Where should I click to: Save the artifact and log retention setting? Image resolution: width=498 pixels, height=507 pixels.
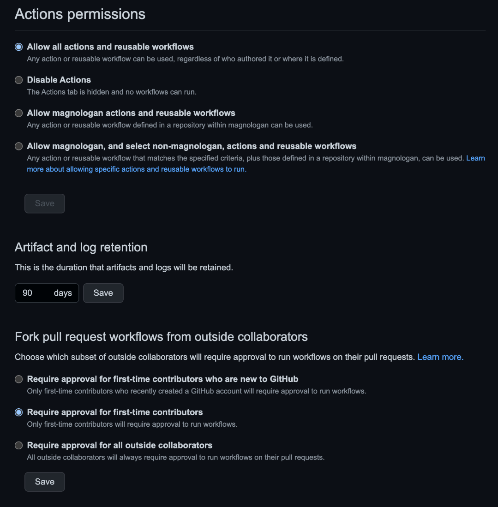point(103,293)
